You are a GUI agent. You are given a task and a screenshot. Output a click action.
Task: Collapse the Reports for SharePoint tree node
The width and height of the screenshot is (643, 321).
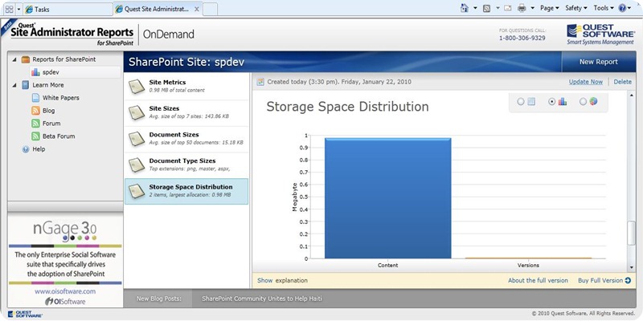coord(14,59)
